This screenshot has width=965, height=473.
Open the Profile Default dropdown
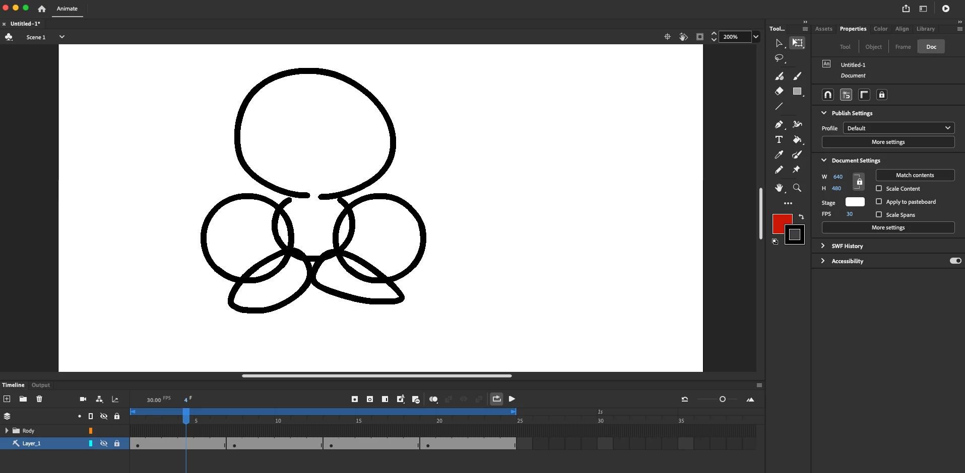coord(898,128)
